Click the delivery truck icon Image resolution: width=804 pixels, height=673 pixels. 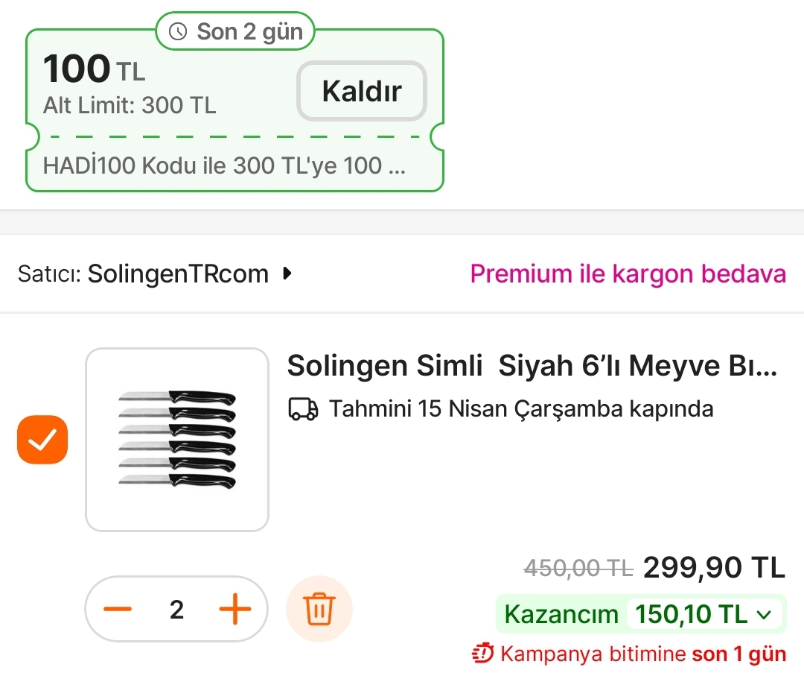pos(303,409)
